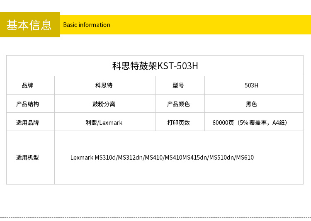Click the 型号 label cell
This screenshot has width=311, height=221.
[x=178, y=85]
